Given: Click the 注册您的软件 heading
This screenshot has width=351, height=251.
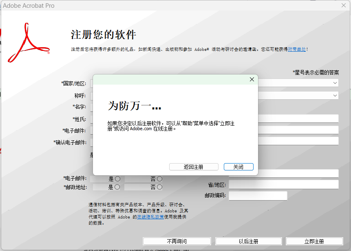Looking at the screenshot, I should tap(104, 35).
